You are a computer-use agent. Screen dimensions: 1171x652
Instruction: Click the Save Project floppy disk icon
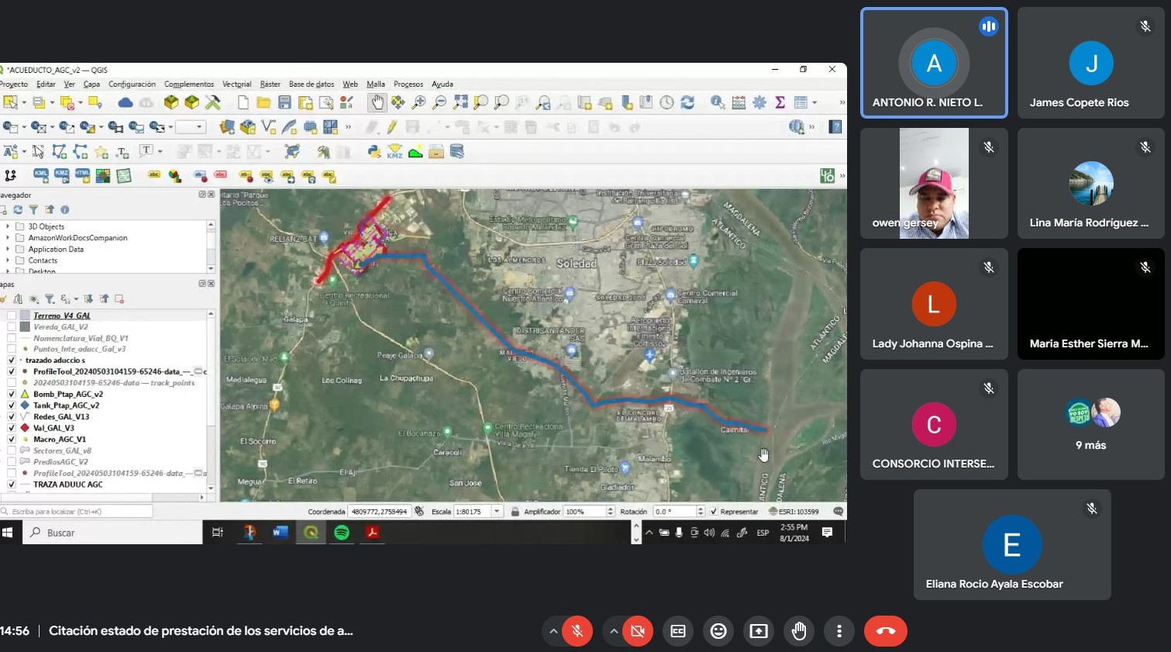[284, 102]
